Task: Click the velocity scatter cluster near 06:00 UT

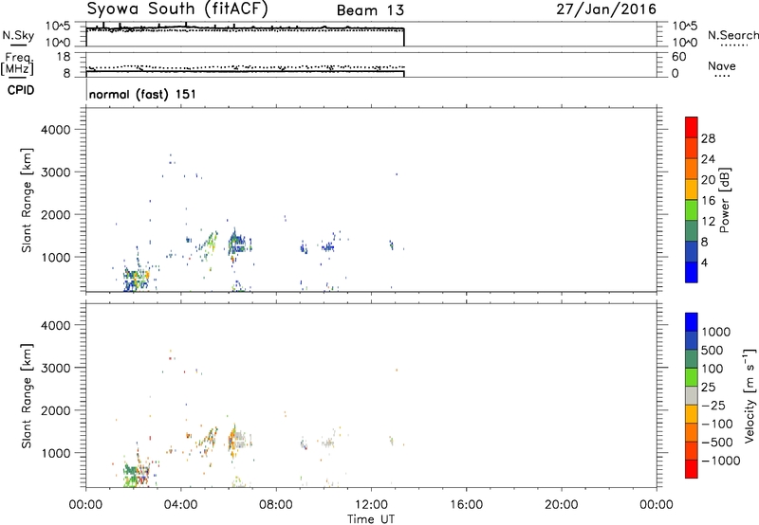Action: 238,439
